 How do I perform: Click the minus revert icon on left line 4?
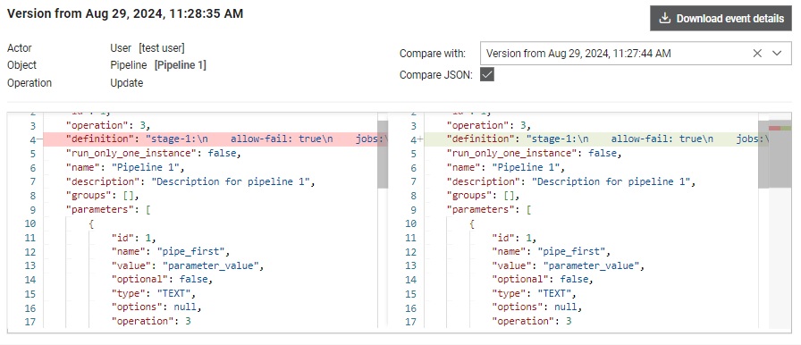pos(39,139)
